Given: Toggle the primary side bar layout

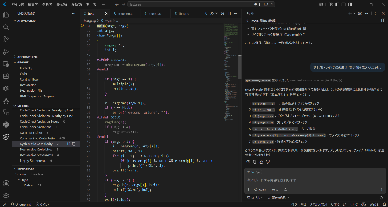Looking at the screenshot, I should pyautogui.click(x=337, y=4).
